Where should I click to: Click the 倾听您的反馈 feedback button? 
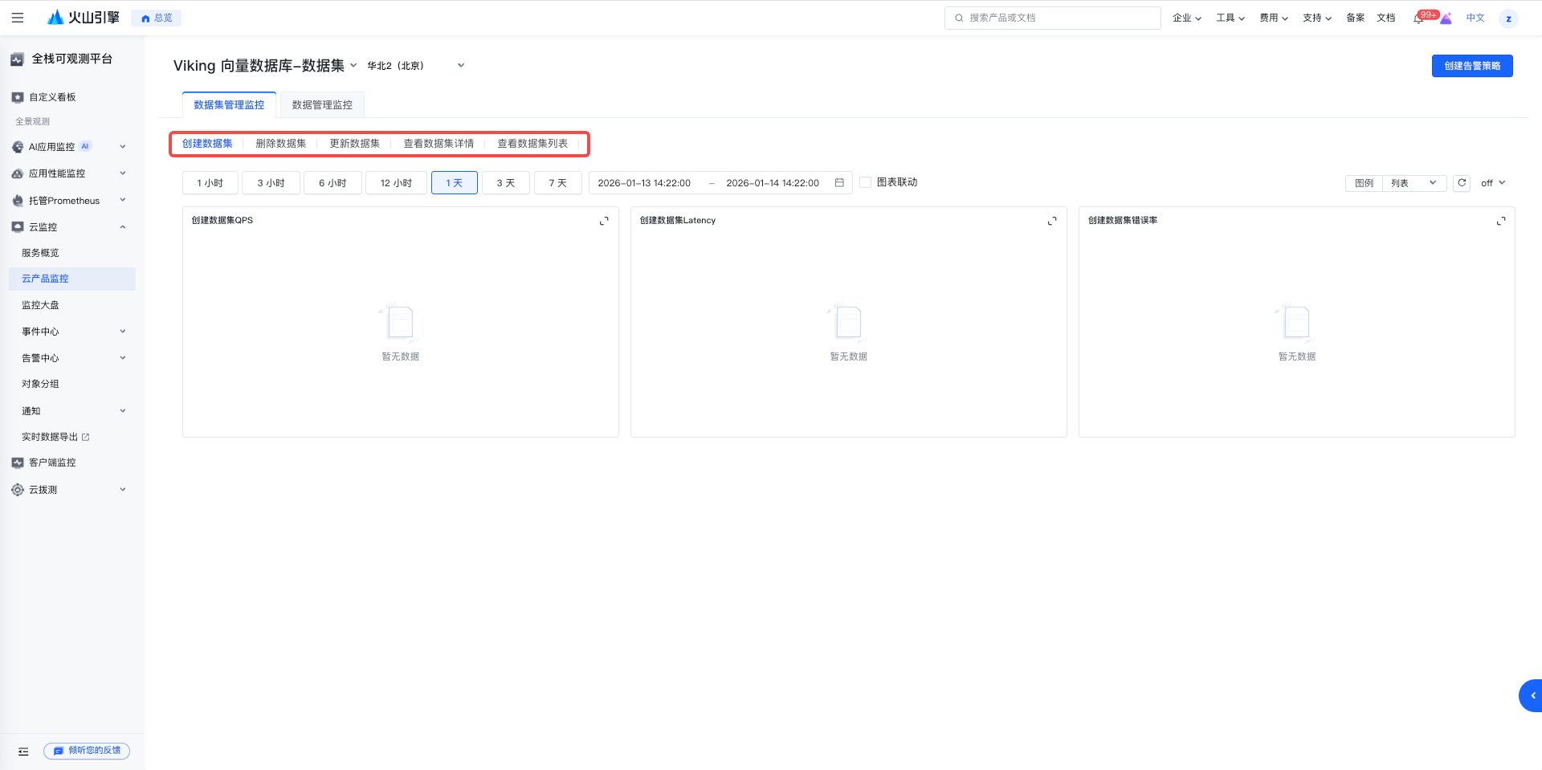point(87,751)
